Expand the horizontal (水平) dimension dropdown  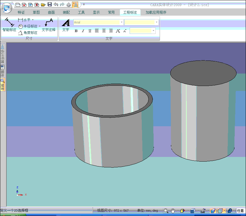tap(33, 20)
